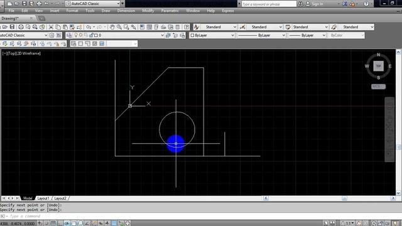Click the Help question mark toolbar icon
The height and width of the screenshot is (226, 402).
[187, 27]
